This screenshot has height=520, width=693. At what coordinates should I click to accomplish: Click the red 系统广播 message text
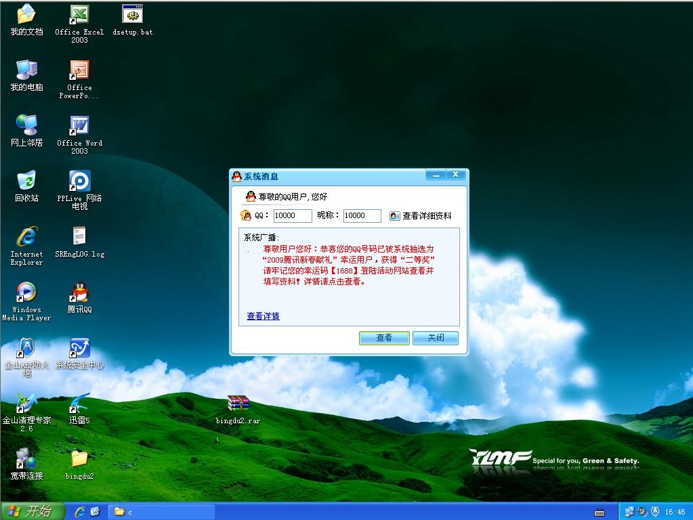(x=348, y=265)
